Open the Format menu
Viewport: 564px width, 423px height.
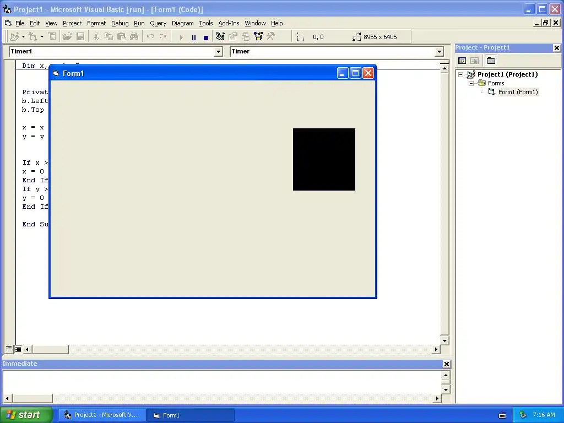pyautogui.click(x=96, y=23)
